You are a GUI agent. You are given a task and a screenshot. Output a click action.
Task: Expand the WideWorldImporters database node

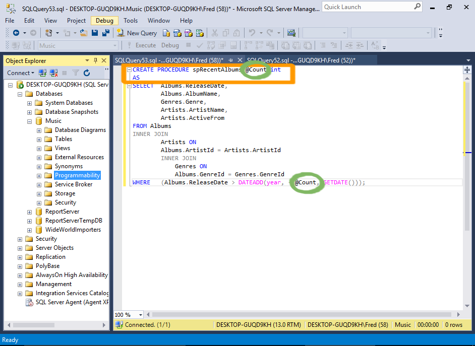pyautogui.click(x=29, y=230)
